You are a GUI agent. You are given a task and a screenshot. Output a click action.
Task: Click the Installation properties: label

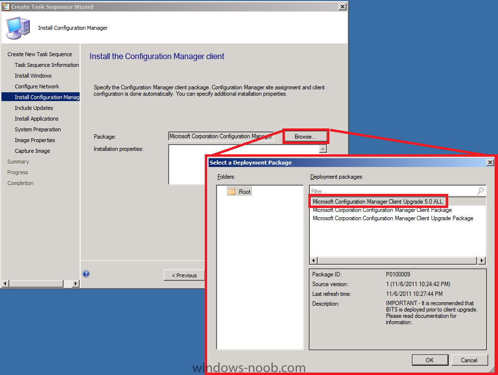click(x=118, y=149)
